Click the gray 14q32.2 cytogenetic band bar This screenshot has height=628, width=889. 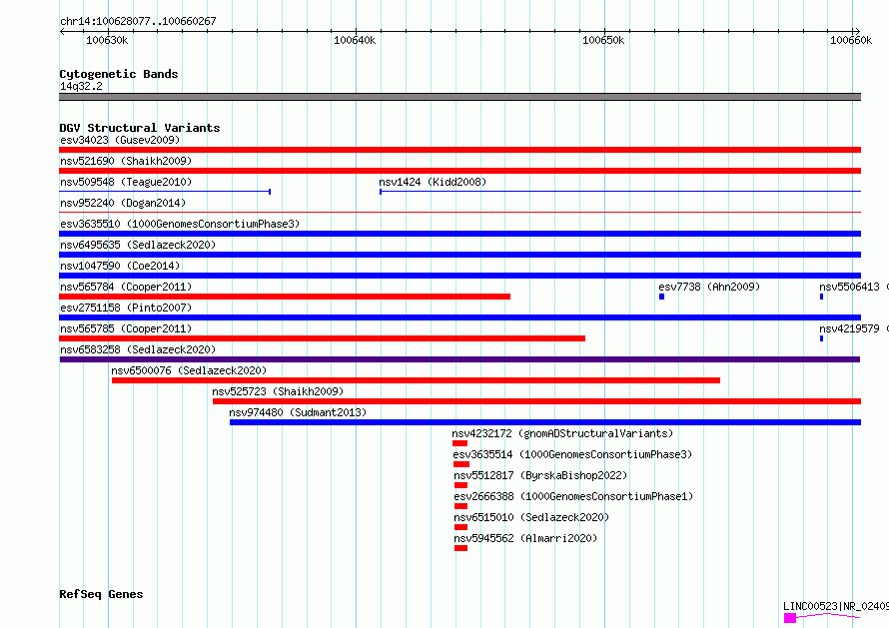point(459,97)
